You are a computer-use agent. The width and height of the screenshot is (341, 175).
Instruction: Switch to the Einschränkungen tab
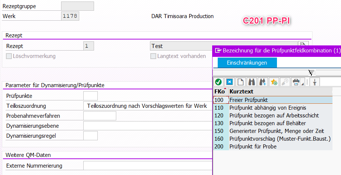247,63
